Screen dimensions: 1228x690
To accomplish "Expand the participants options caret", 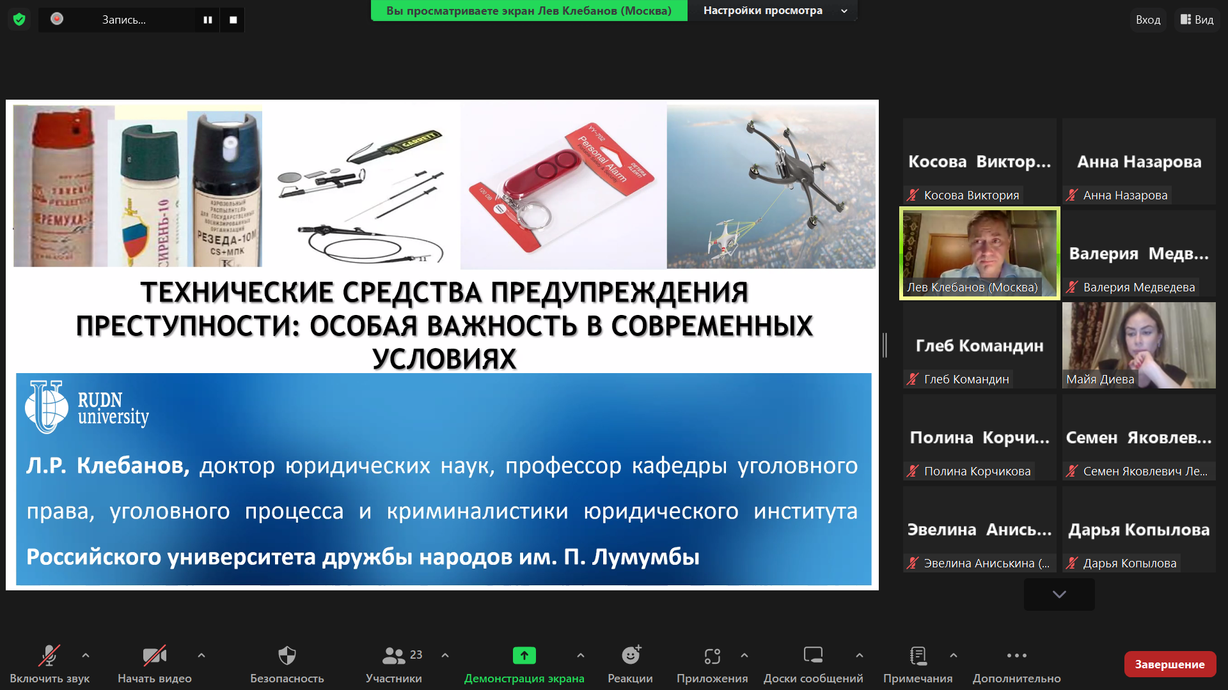I will click(x=445, y=655).
